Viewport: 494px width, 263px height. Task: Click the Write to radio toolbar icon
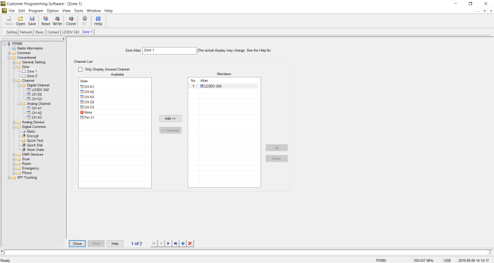point(57,21)
